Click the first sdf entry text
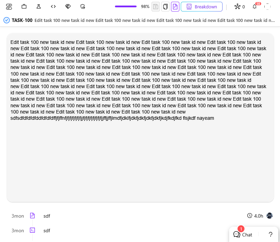Viewport: 280px width, 242px height. click(47, 216)
